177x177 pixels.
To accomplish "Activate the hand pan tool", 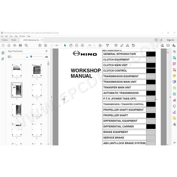I will pos(71,46).
